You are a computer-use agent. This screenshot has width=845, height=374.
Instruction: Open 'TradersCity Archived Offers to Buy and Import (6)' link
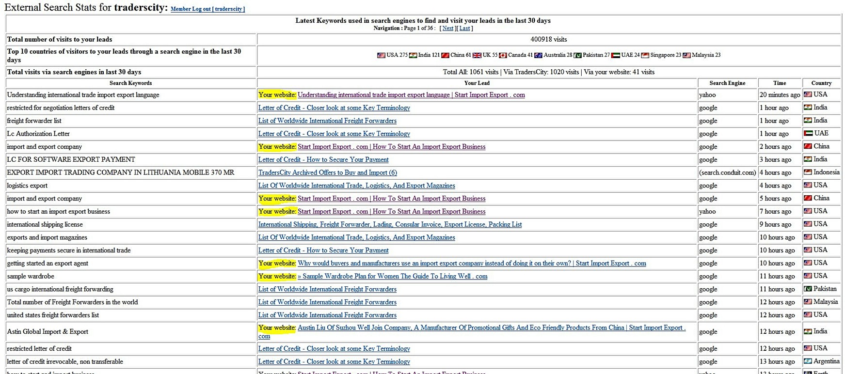click(328, 172)
